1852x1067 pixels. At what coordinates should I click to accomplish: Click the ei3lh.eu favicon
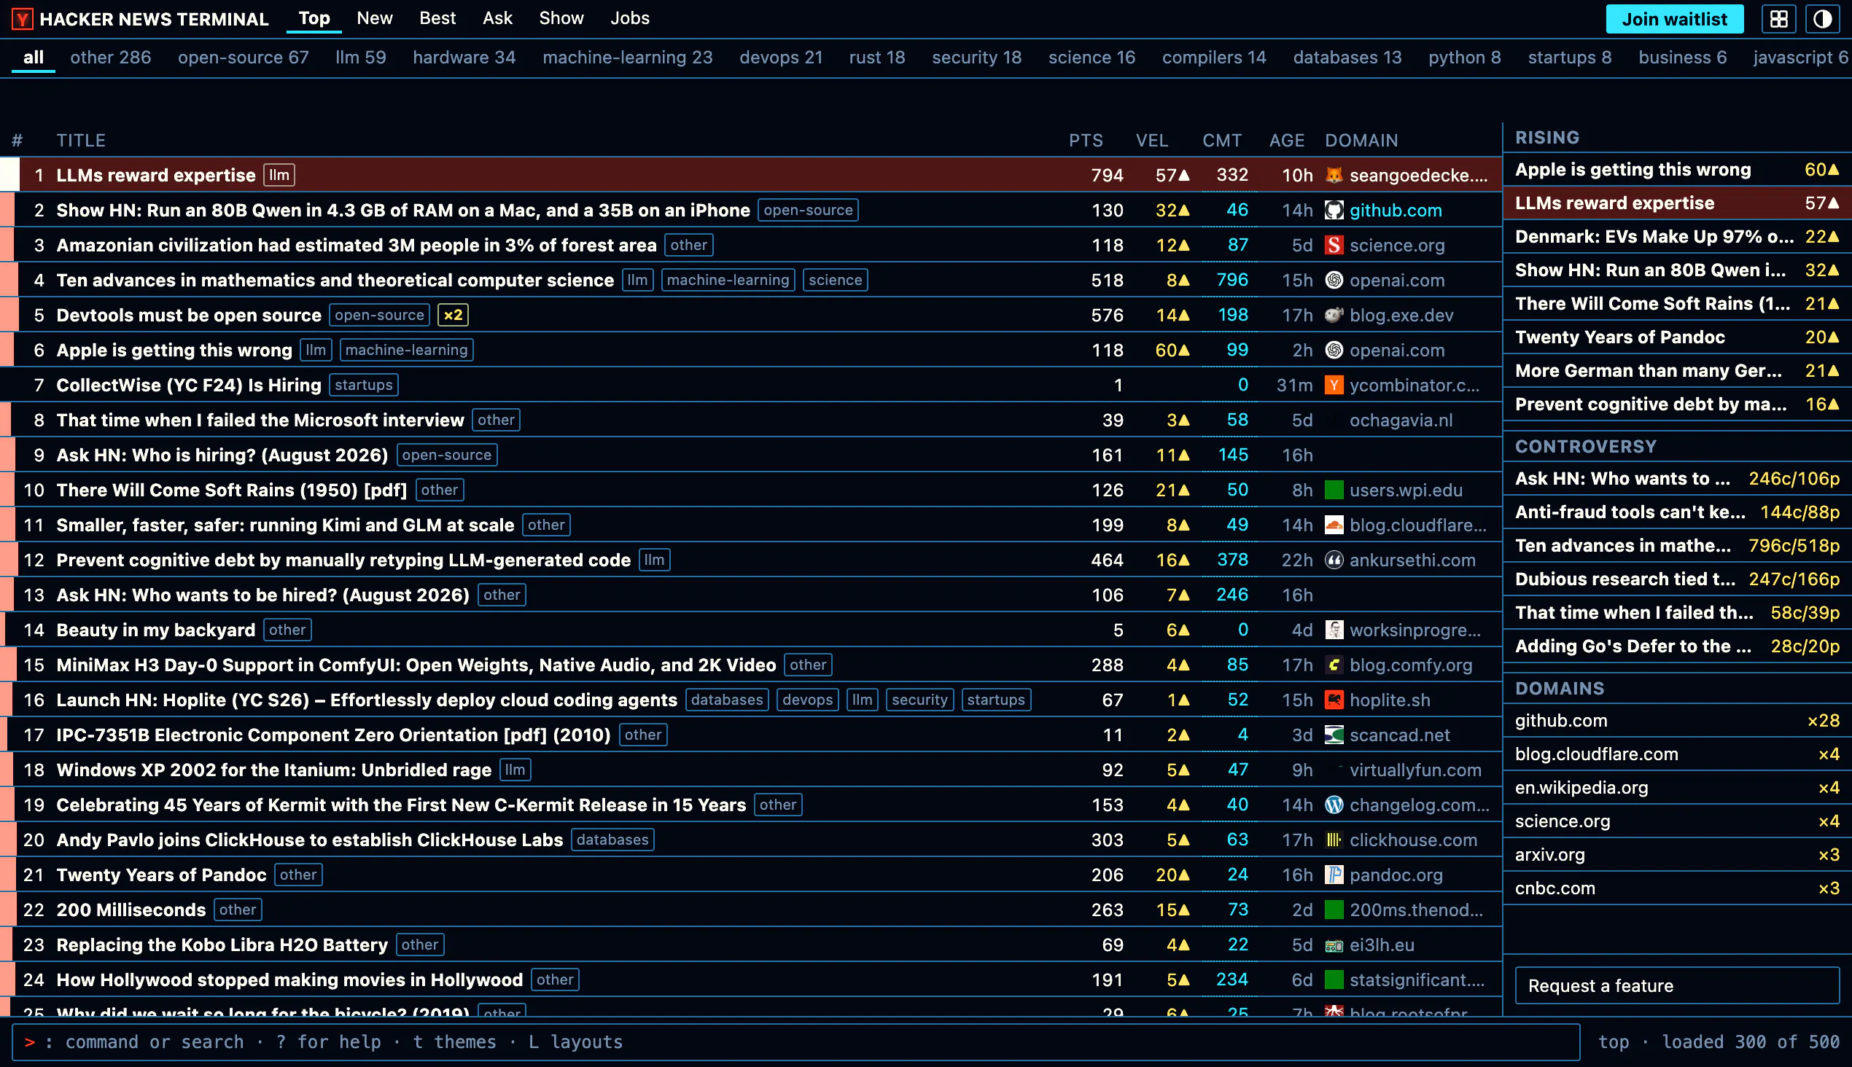point(1334,945)
